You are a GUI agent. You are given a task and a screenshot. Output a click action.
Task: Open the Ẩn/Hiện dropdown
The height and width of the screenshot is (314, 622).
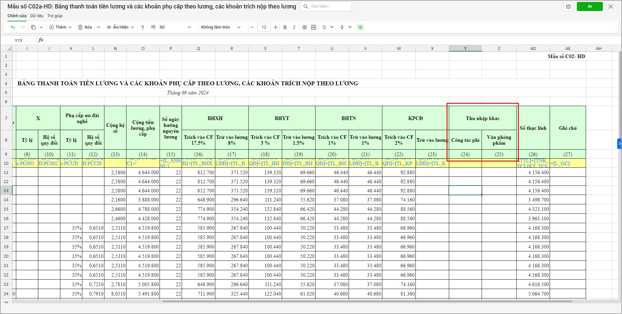click(x=120, y=27)
